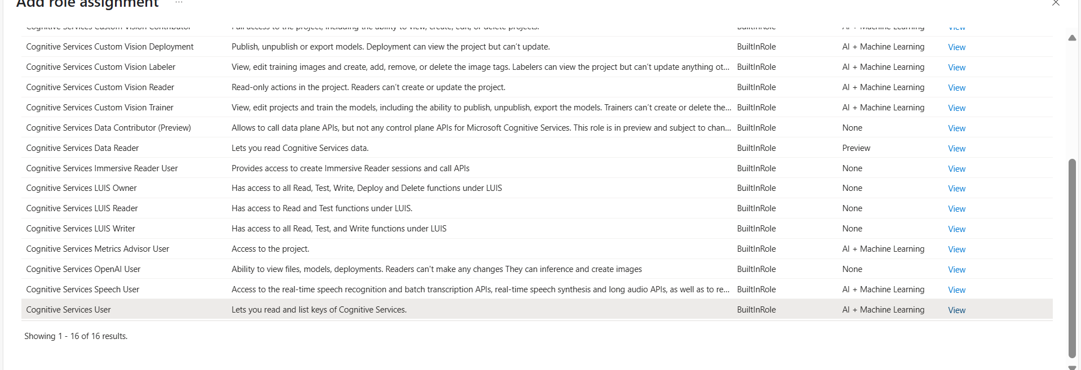
Task: Select Cognitive Services Custom Vision Reader role
Action: [100, 87]
